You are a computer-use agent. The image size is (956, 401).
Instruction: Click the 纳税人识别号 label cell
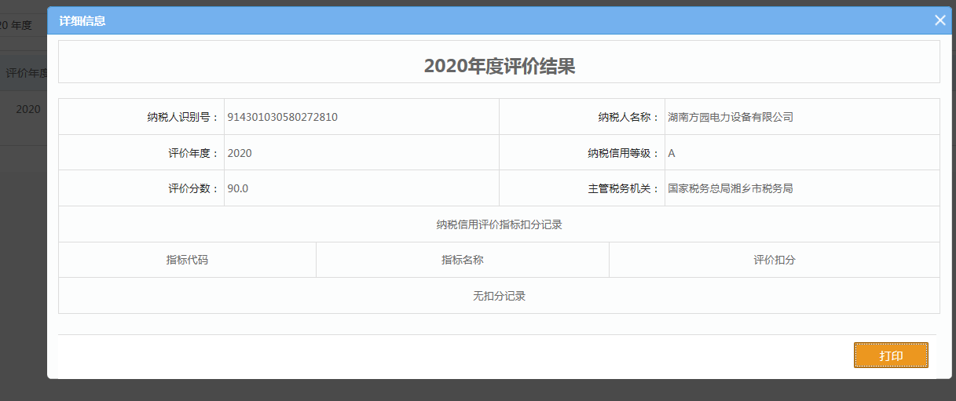point(182,117)
